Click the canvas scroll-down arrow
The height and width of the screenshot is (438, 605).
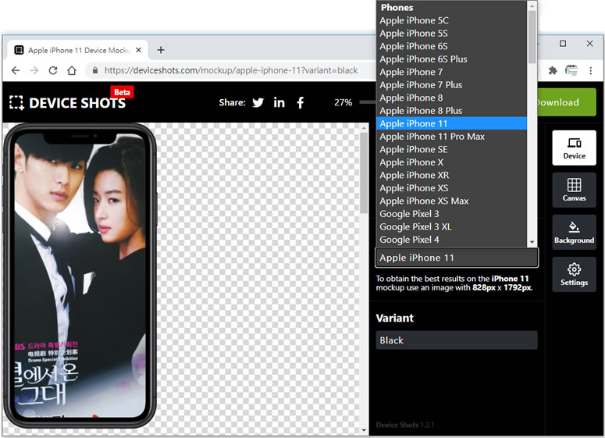point(364,430)
